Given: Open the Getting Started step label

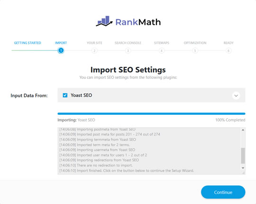Looking at the screenshot, I should click(27, 43).
